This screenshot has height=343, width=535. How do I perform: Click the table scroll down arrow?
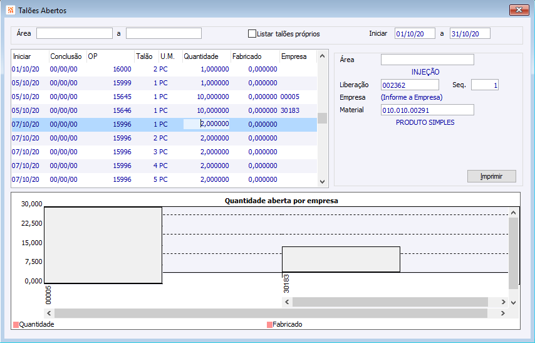coord(323,182)
